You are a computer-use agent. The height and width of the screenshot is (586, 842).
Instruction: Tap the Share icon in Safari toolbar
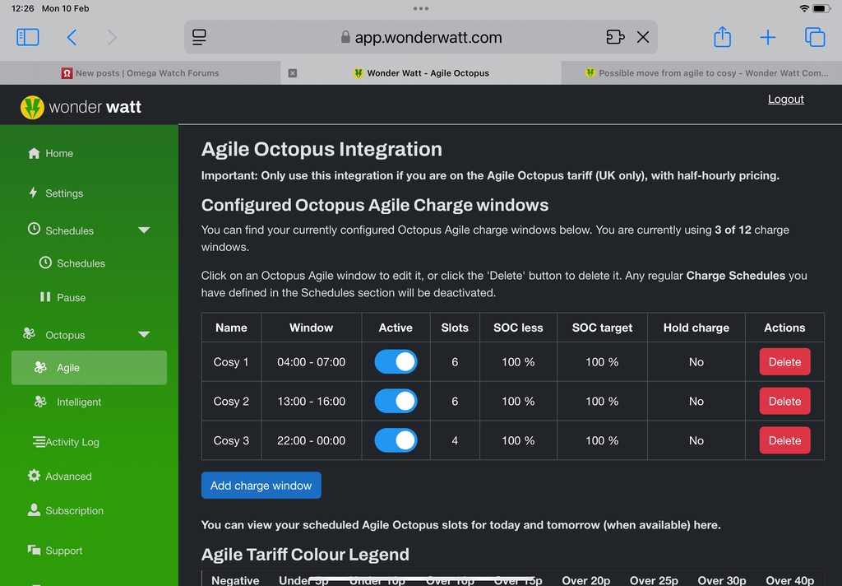722,37
